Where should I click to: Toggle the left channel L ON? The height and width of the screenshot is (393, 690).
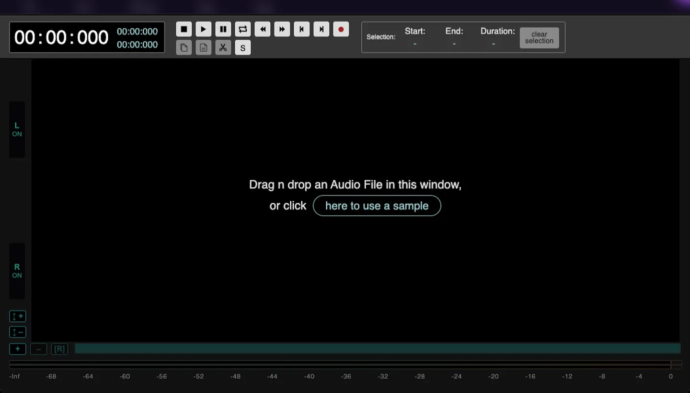coord(17,129)
